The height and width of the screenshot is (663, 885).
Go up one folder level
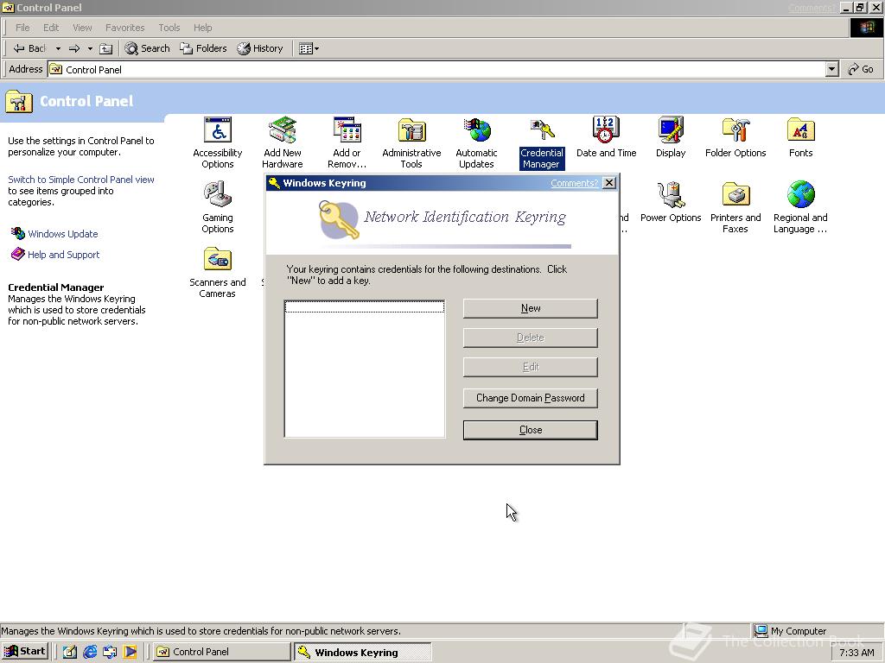(x=105, y=48)
